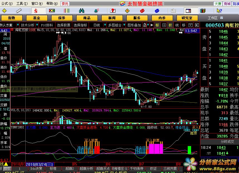Screen dimensions: 239x173
Task: Open the 工具 menu
Action: [x=22, y=4]
